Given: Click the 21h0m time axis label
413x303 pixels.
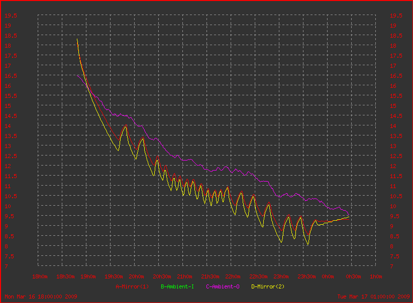Looking at the screenshot, I should click(184, 276).
